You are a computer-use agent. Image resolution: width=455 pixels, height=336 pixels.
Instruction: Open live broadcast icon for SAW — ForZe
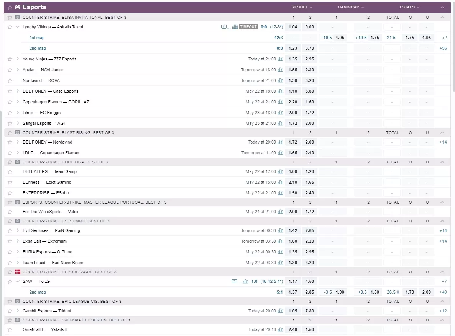234,281
